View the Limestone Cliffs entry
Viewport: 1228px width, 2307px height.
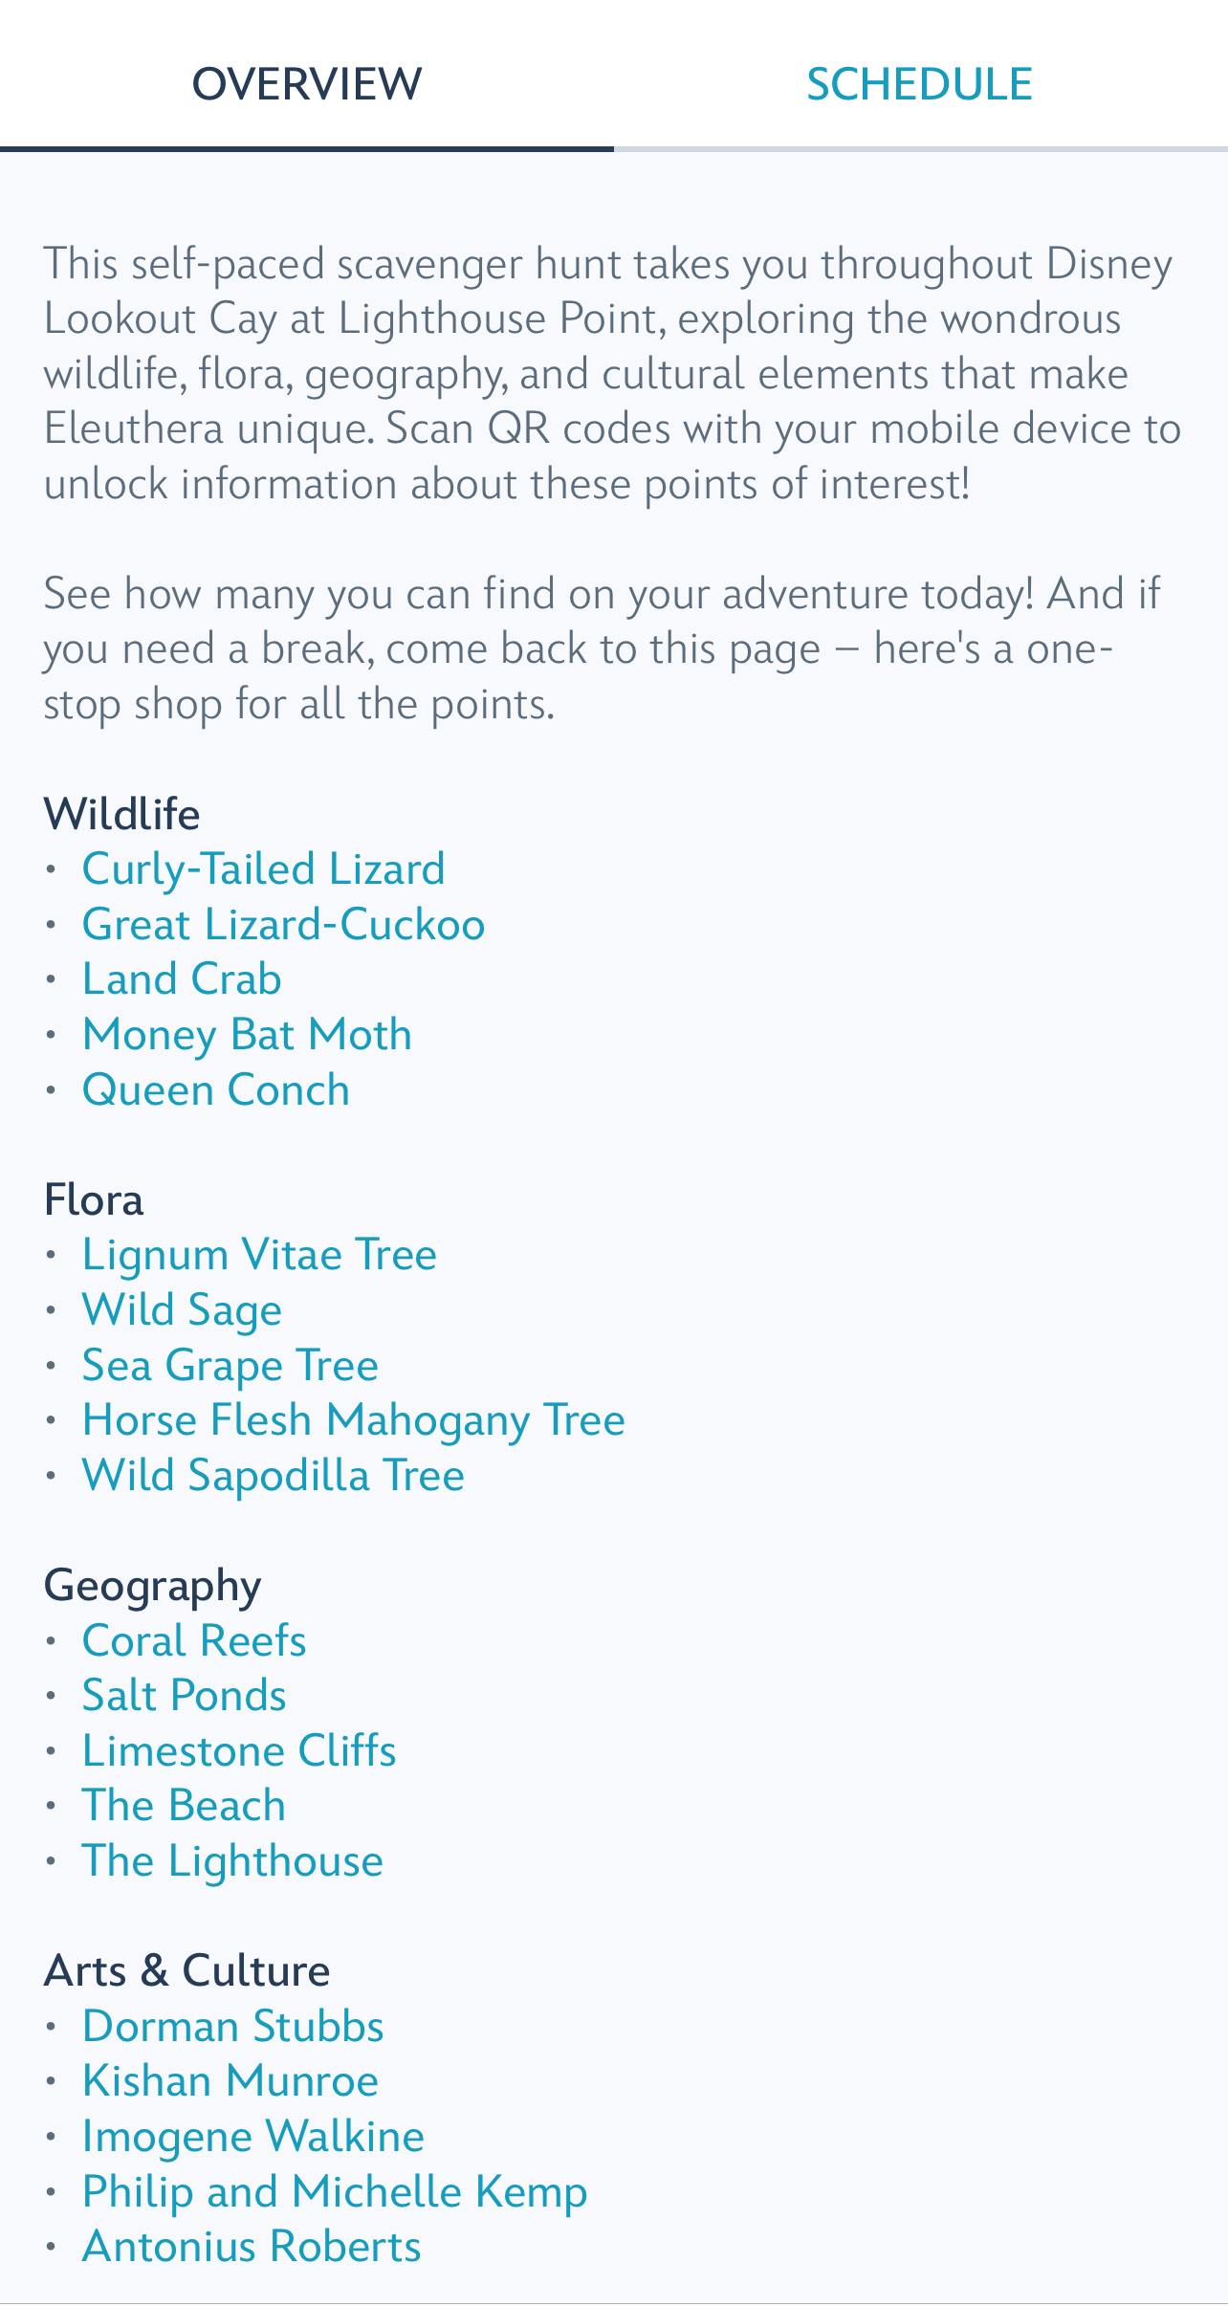(x=239, y=1751)
